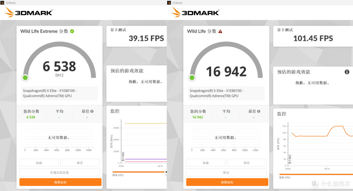353x191 pixels.
Task: Click green gauge marker on Wild Life dial
Action: click(192, 78)
